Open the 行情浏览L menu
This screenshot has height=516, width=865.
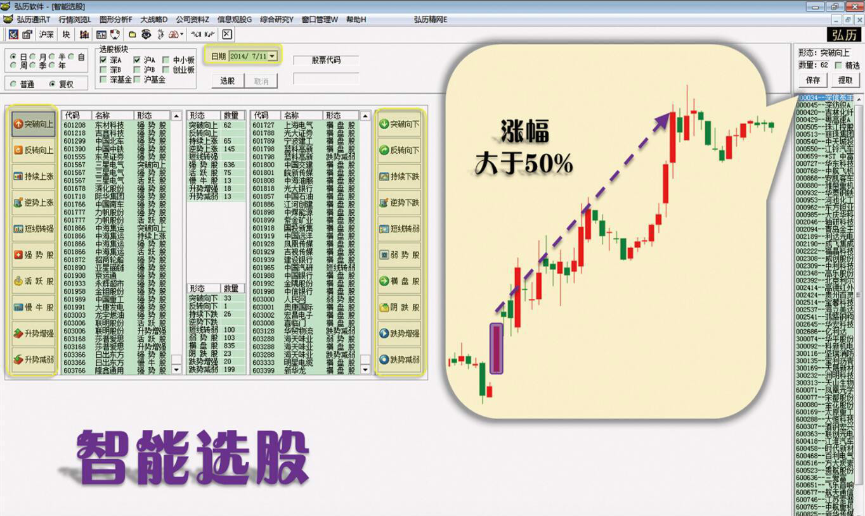click(75, 20)
